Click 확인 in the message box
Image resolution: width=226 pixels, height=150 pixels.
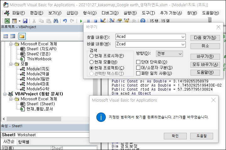tap(175, 136)
